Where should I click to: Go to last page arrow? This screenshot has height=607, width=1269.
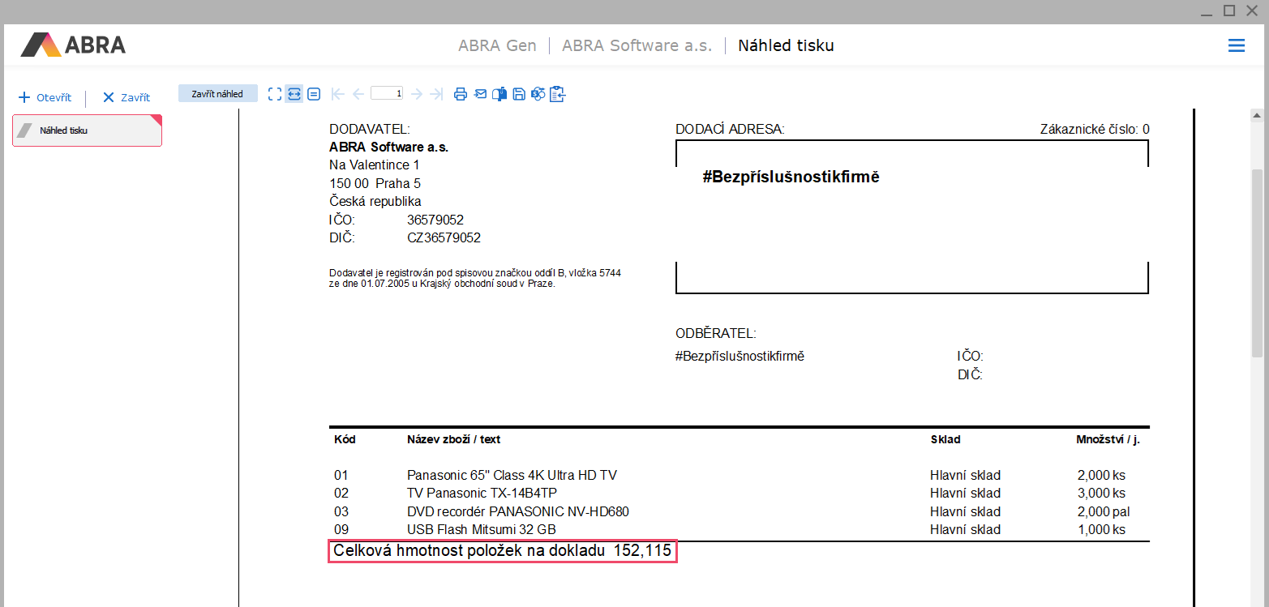pyautogui.click(x=436, y=94)
